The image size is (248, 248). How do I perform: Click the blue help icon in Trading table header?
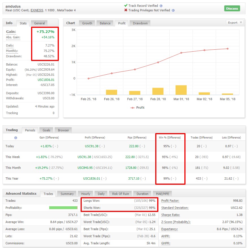coord(16,138)
